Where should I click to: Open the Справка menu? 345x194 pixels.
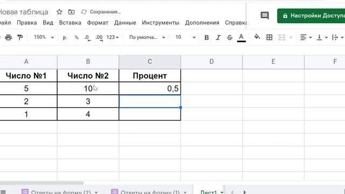(x=236, y=23)
